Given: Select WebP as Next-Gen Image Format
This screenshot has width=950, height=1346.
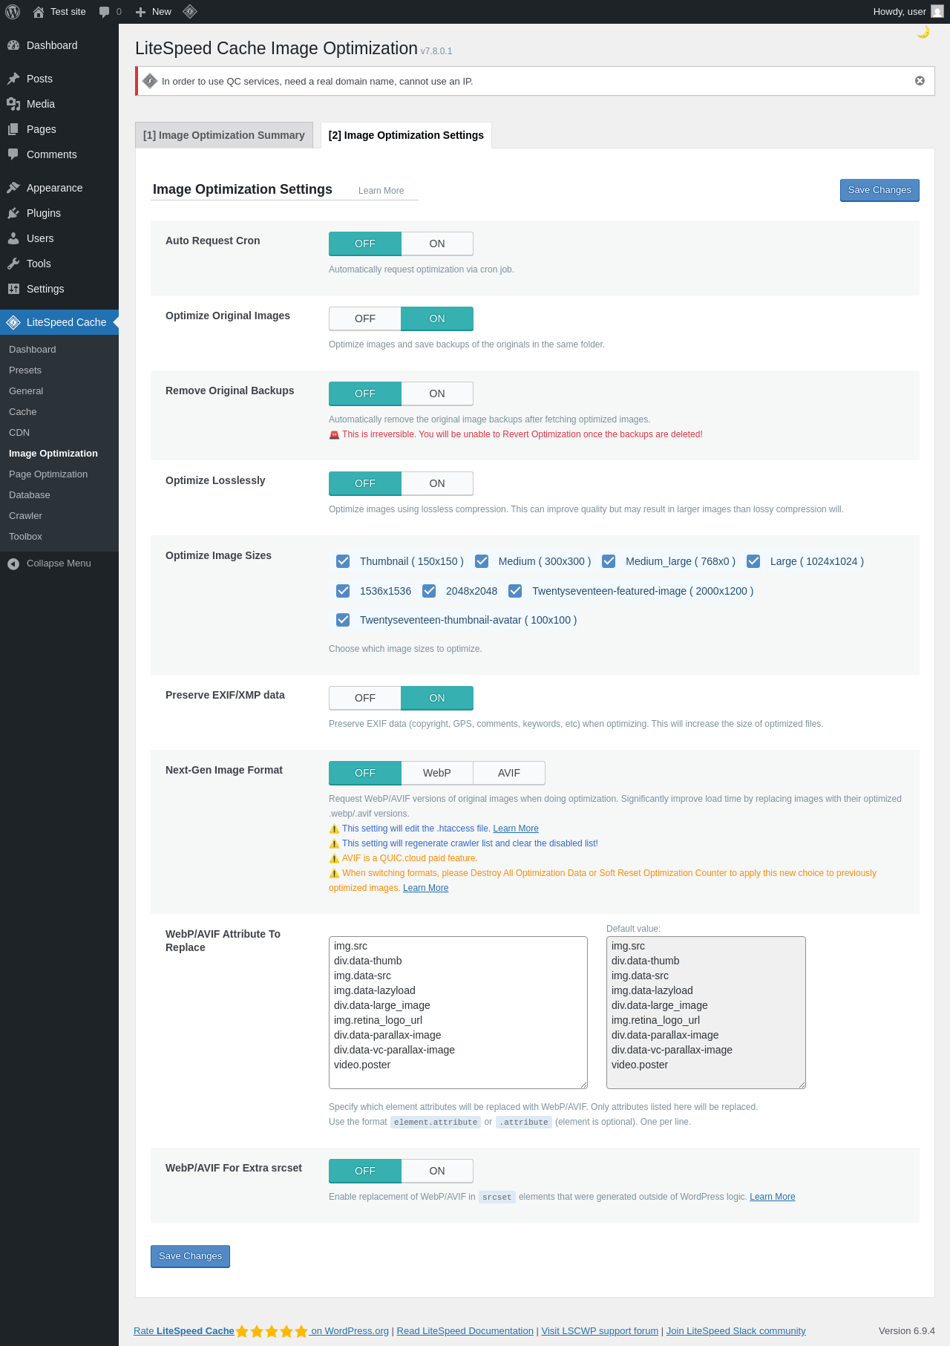Looking at the screenshot, I should pyautogui.click(x=437, y=773).
